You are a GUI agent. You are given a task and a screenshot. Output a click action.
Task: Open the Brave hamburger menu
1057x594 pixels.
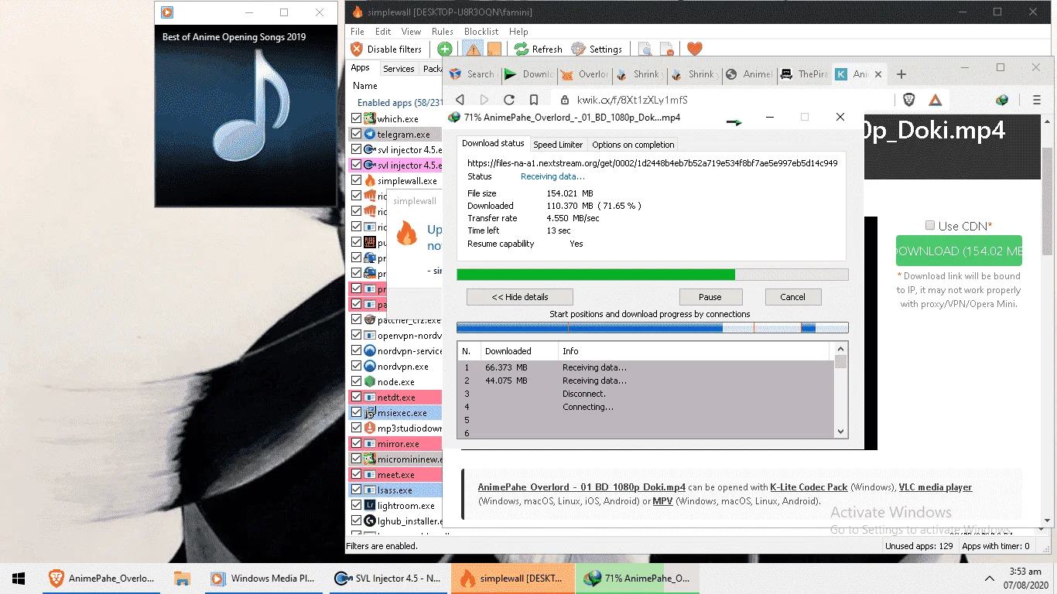pos(1036,100)
